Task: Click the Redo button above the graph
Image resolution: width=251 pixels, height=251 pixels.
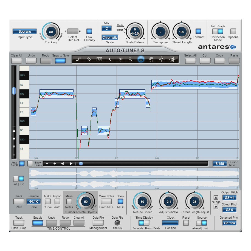Action: pos(46,61)
